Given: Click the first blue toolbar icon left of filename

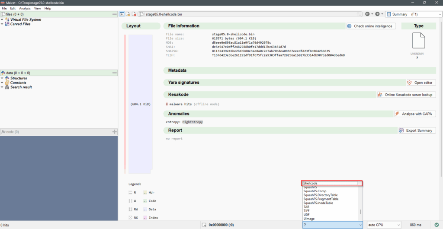Looking at the screenshot, I should (x=122, y=14).
